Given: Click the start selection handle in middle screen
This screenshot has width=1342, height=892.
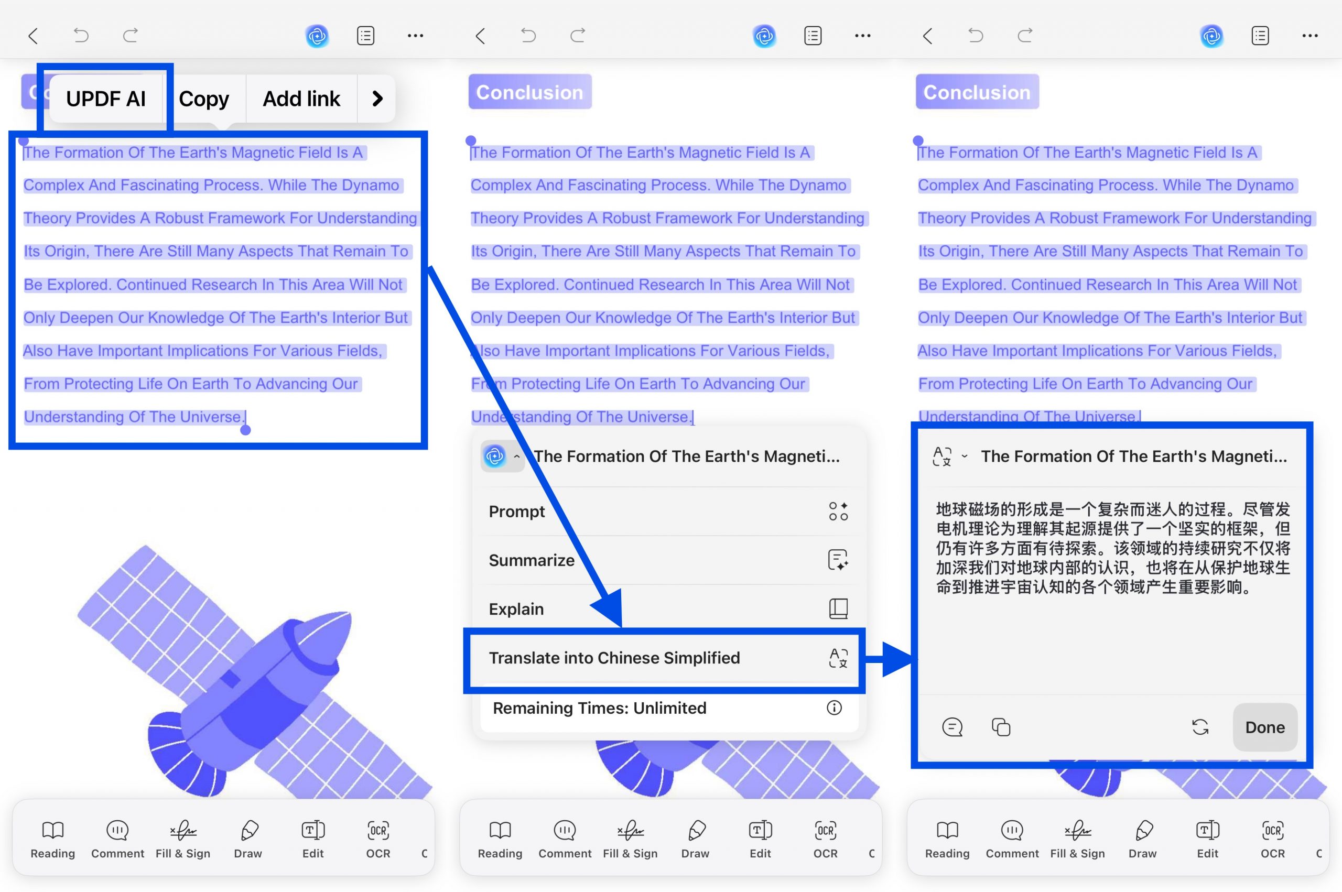Looking at the screenshot, I should tap(470, 140).
